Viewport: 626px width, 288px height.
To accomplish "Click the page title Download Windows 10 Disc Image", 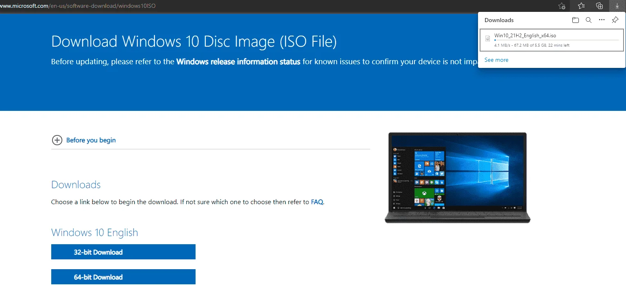I will point(194,41).
